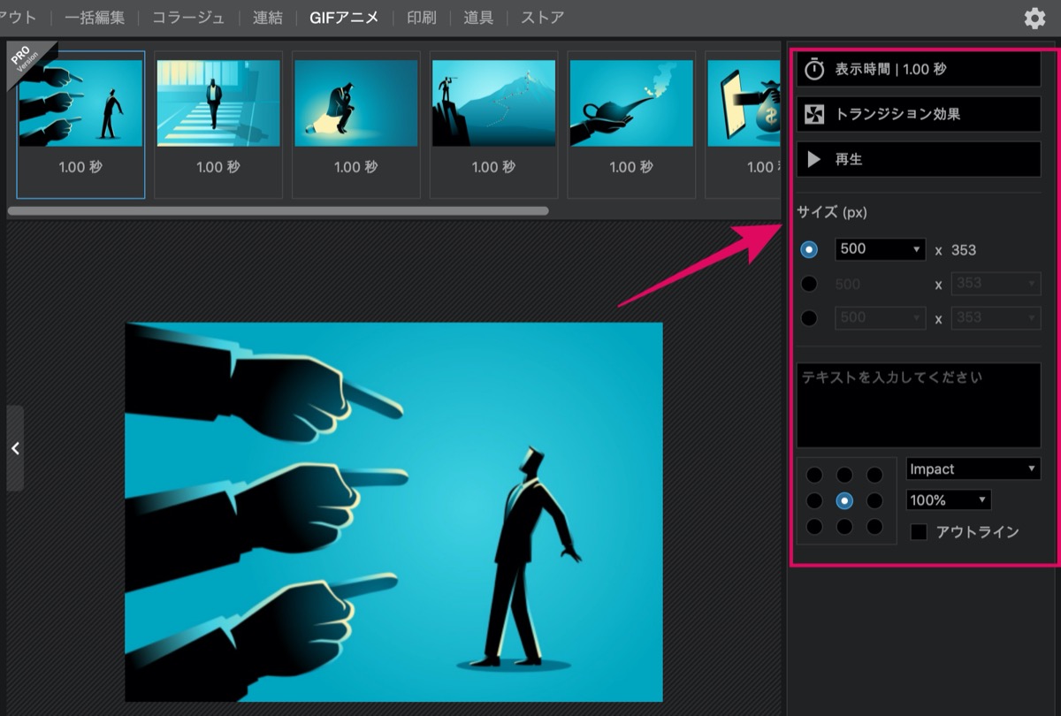Set text position to bottom-left radio
The width and height of the screenshot is (1061, 716).
pyautogui.click(x=814, y=527)
